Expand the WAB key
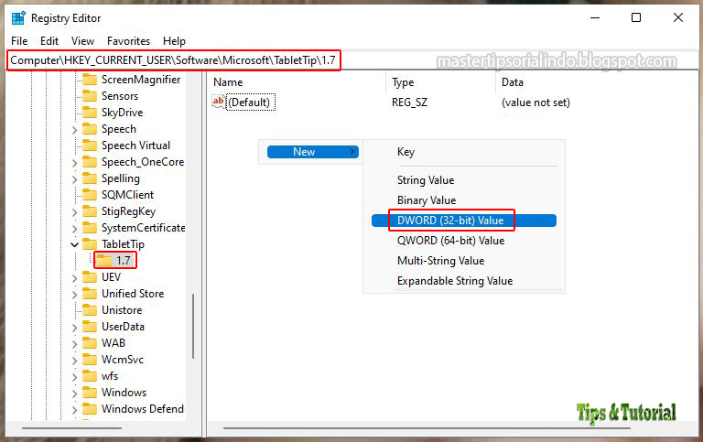The image size is (703, 442). [x=74, y=344]
